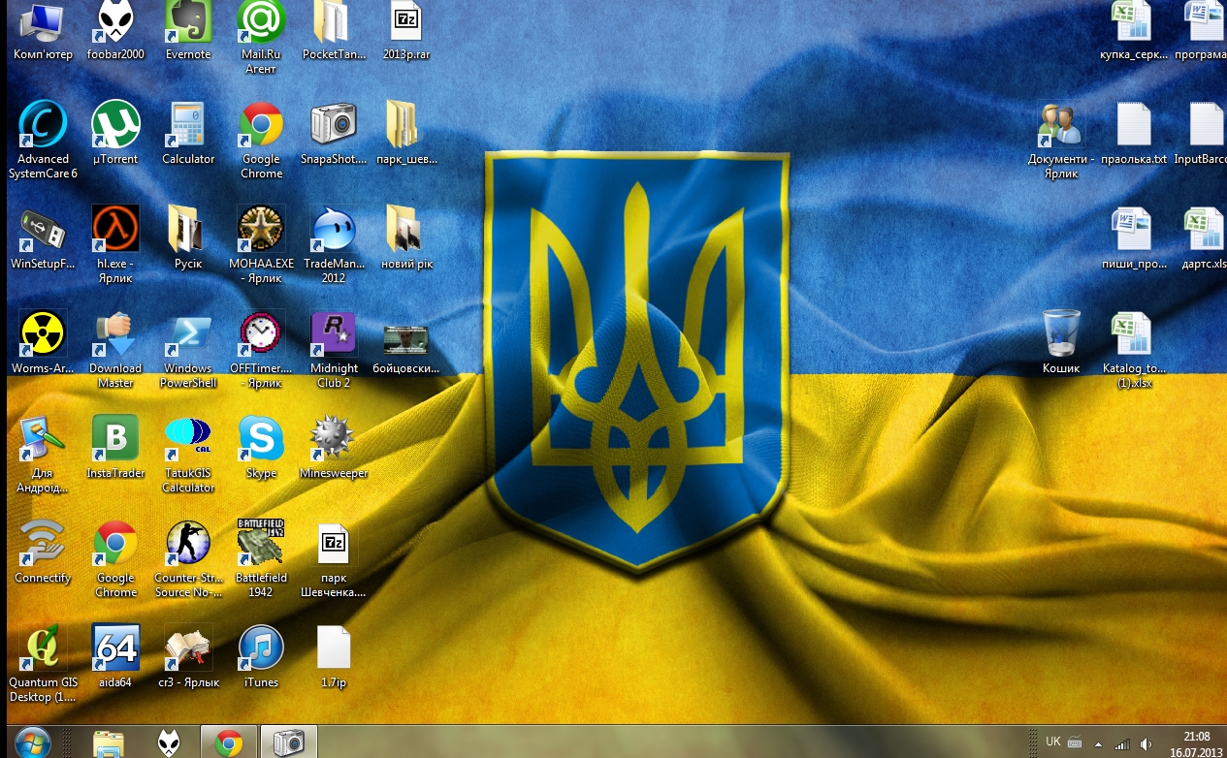Screen dimensions: 1227x758
Task: Select the праолька.txt text file
Action: [1134, 133]
